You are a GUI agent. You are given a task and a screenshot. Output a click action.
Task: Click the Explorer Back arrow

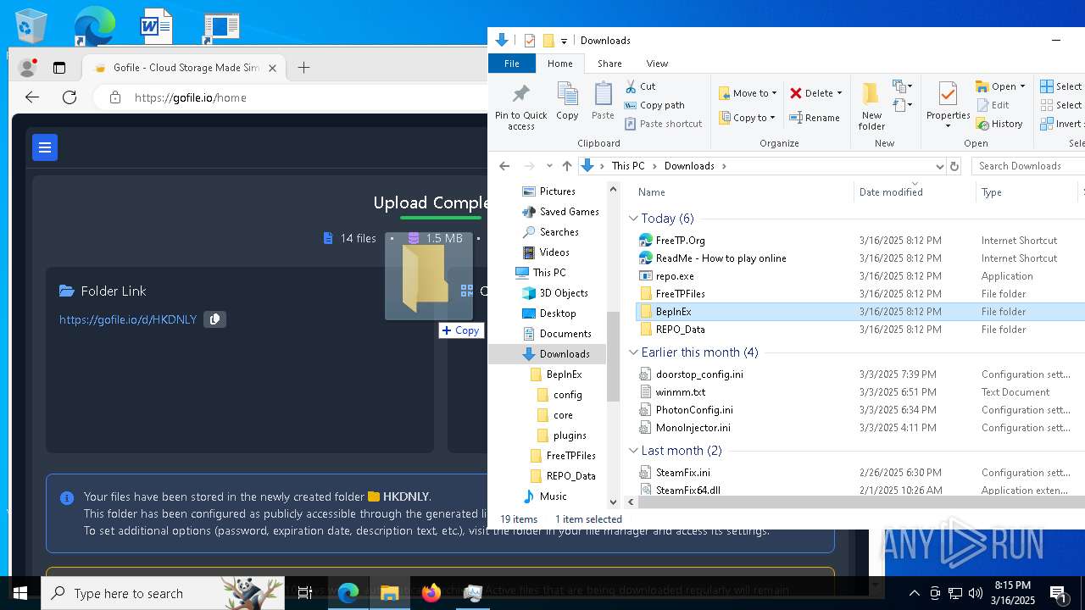click(504, 166)
